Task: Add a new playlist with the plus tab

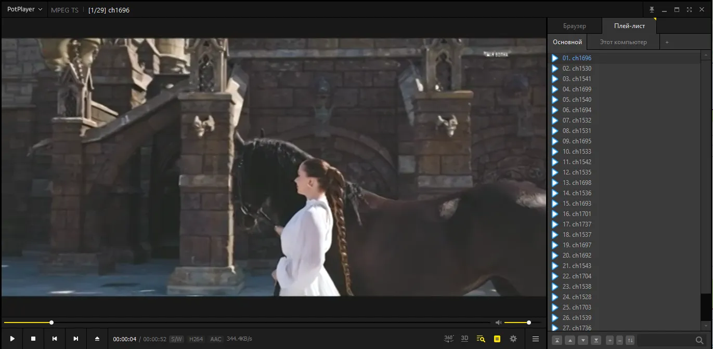Action: (x=667, y=42)
